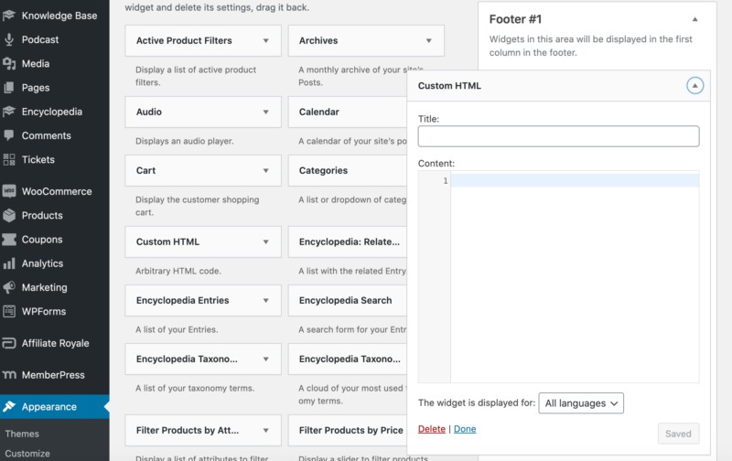Viewport: 732px width, 461px height.
Task: Collapse the Custom HTML widget panel
Action: [694, 86]
